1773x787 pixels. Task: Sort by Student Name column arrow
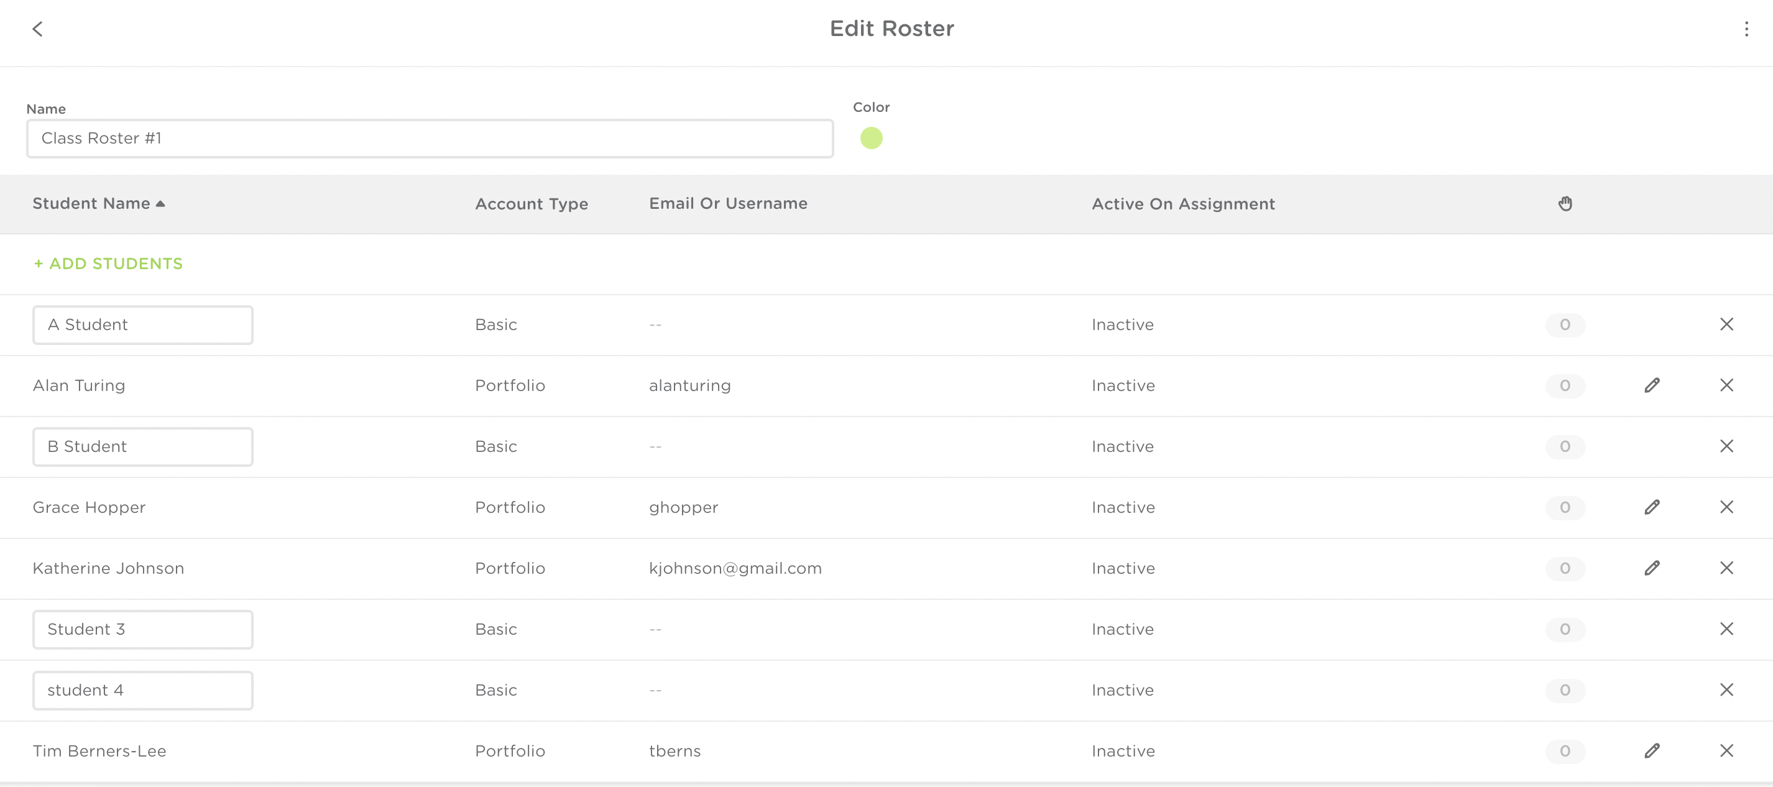point(160,204)
